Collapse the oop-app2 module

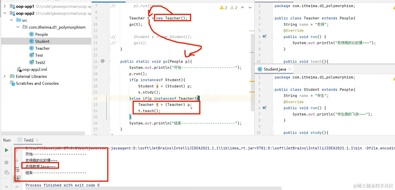pyautogui.click(x=5, y=13)
